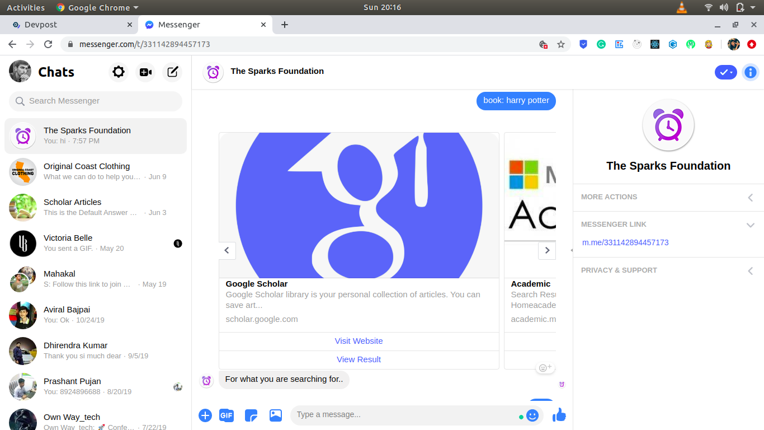
Task: Close the Devpost tab
Action: 130,25
